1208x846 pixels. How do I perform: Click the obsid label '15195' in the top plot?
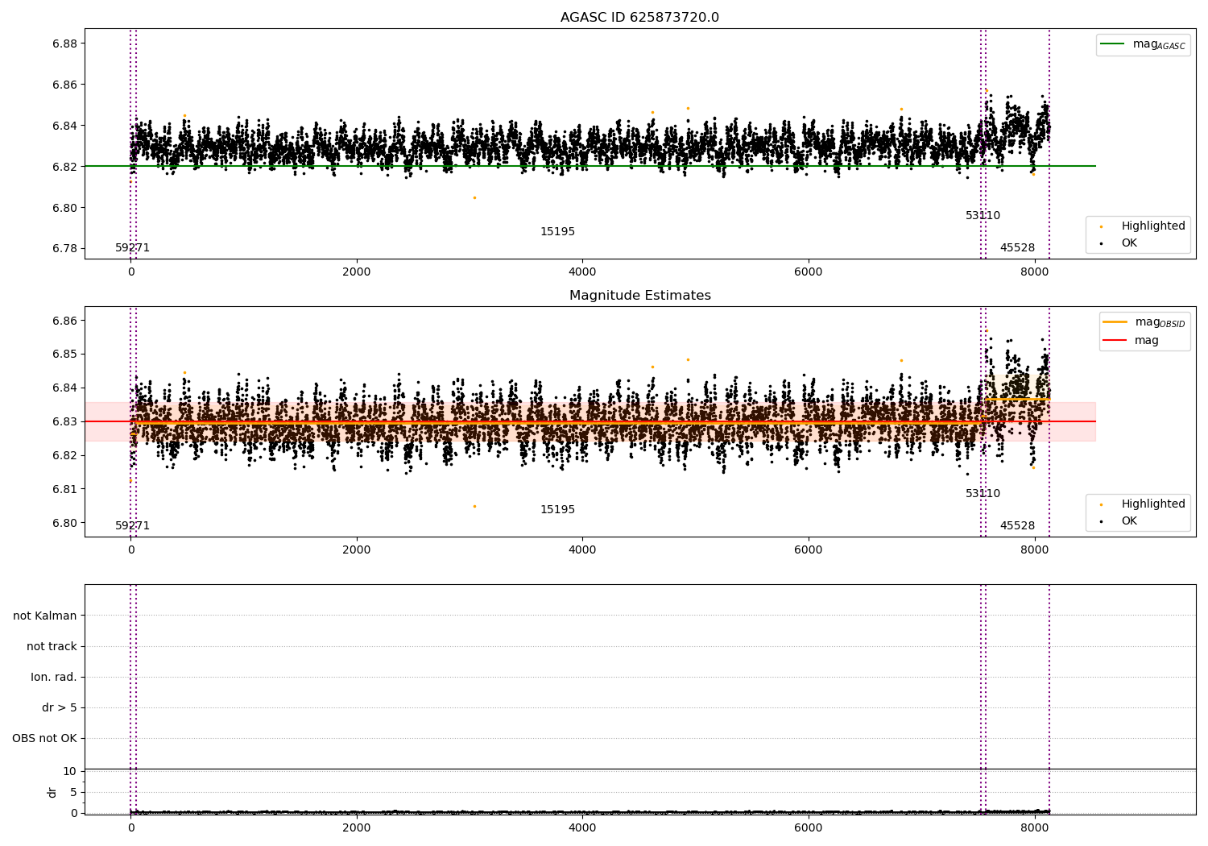(557, 232)
